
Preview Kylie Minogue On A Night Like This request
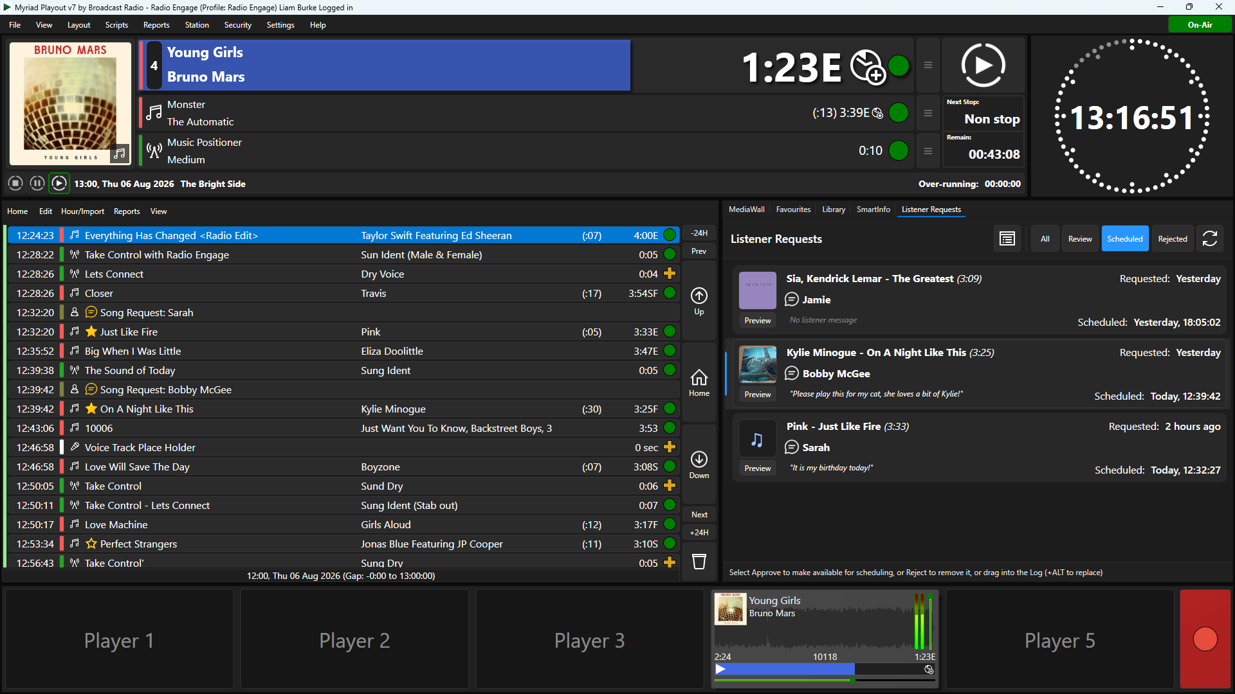pyautogui.click(x=757, y=395)
